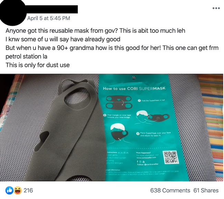224x199 pixels.
Task: Click the post text 'This is only for dust use'
Action: pos(38,65)
